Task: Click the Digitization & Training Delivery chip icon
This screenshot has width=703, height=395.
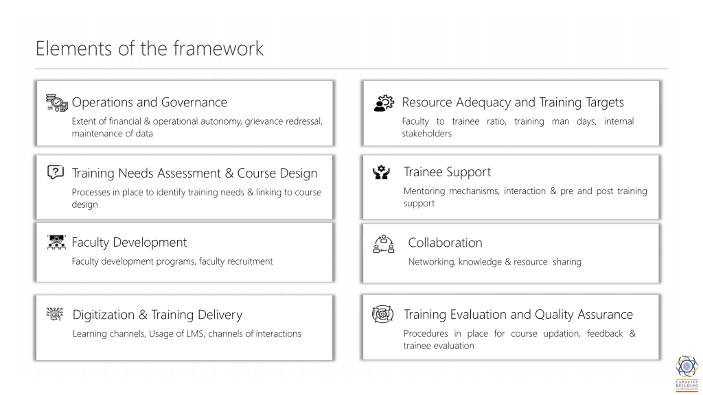Action: pos(55,314)
